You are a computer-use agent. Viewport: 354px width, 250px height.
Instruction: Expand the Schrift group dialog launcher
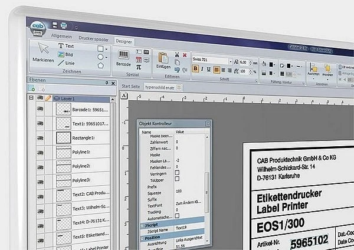pos(257,81)
